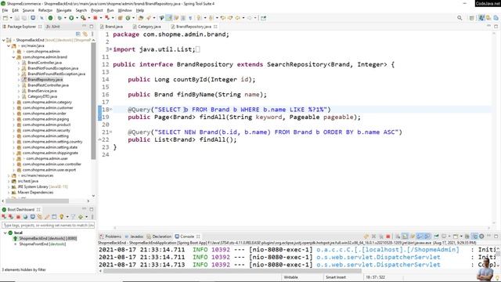Open the Run button dropdown arrow
Viewport: 501px width, 282px height.
77,18
